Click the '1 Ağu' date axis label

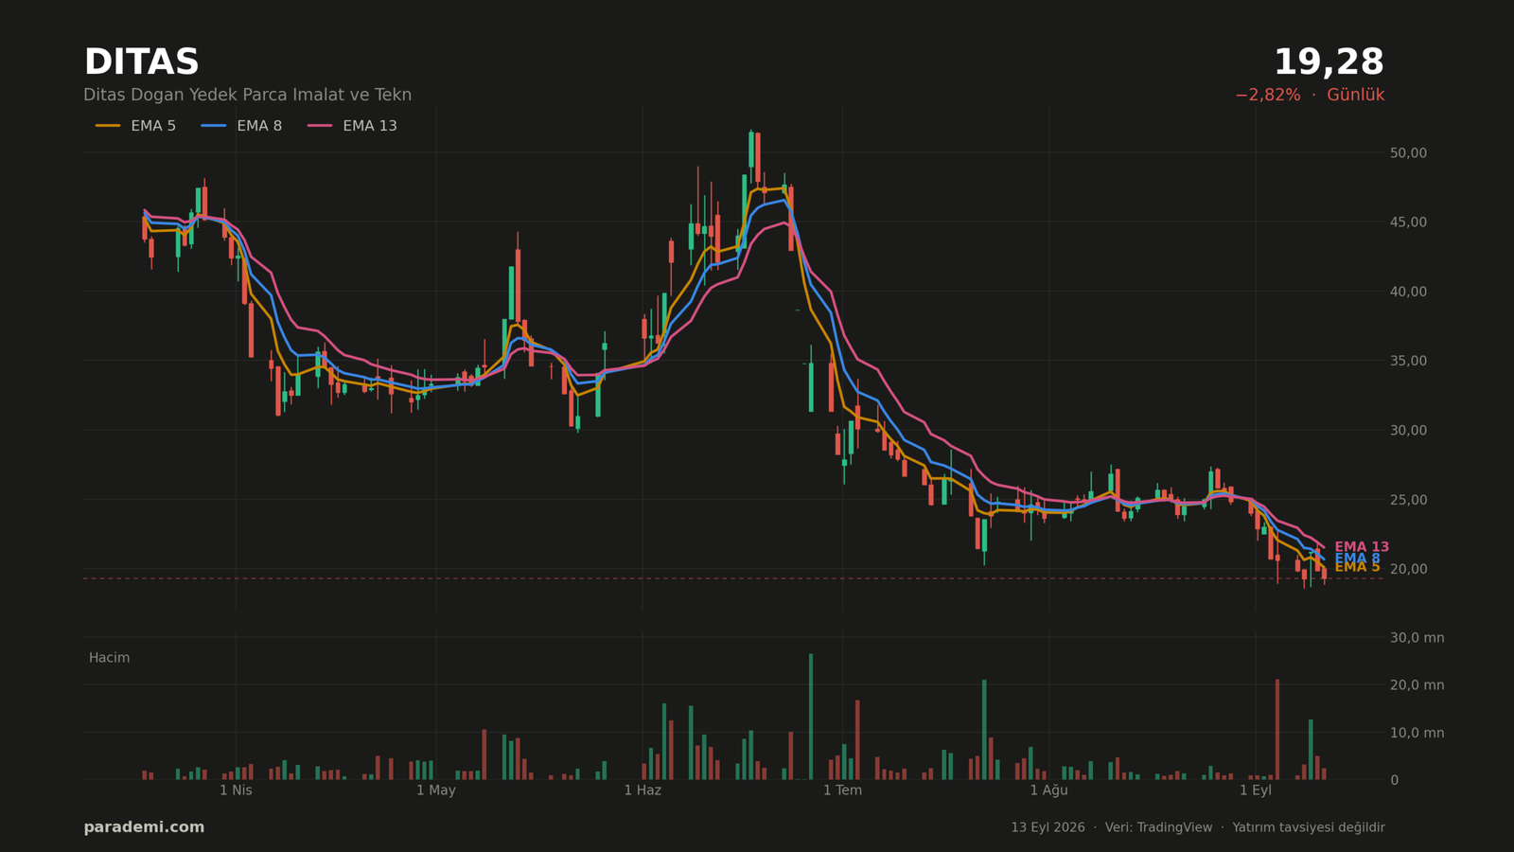tap(1048, 790)
